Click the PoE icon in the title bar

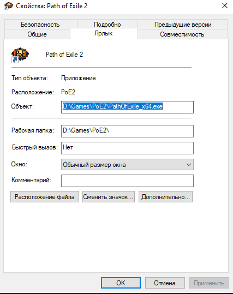pos(9,5)
